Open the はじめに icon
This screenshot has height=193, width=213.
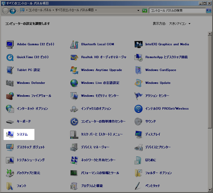138,160
